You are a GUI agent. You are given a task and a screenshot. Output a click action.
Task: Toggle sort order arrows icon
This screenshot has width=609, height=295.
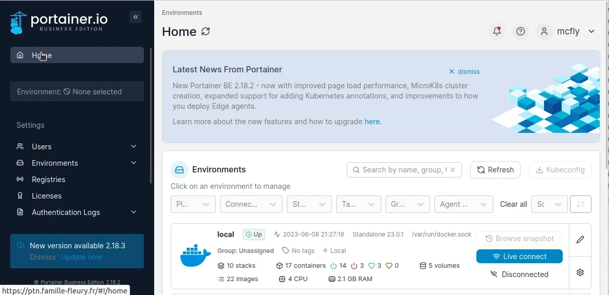pyautogui.click(x=581, y=204)
